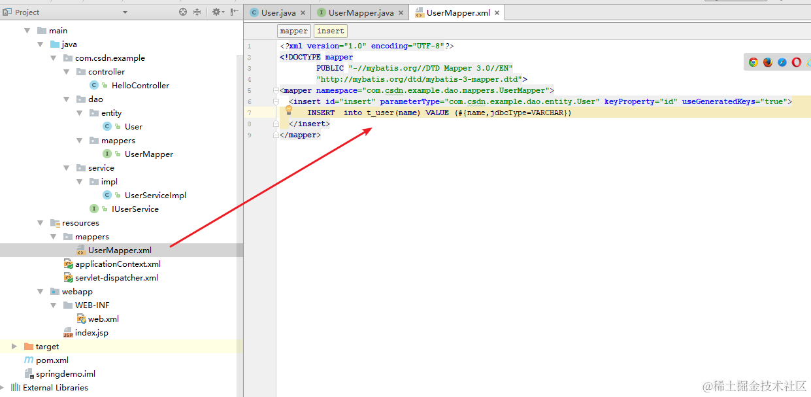Select the UserMapper.xml editor tab
Image resolution: width=811 pixels, height=397 pixels.
[x=457, y=12]
